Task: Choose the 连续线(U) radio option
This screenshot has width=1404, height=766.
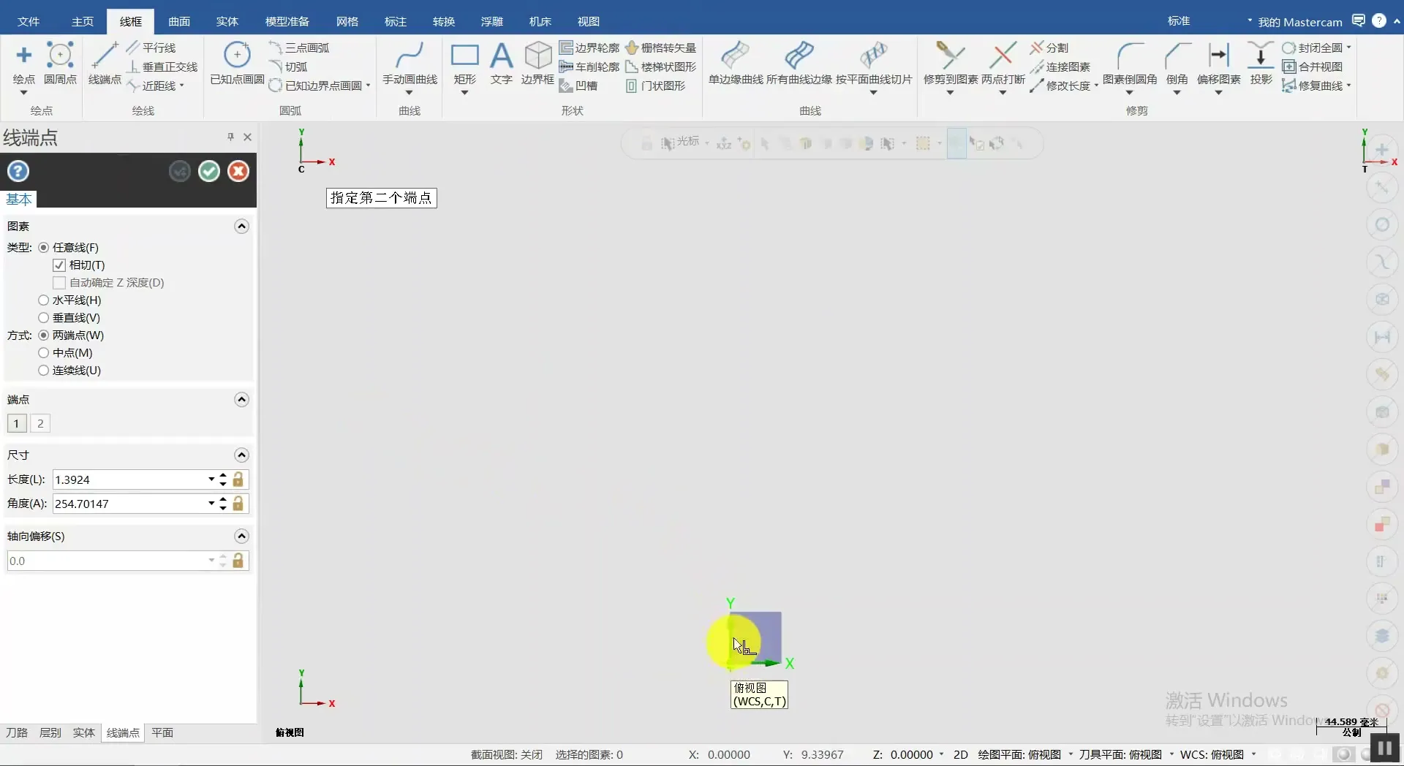Action: (x=44, y=371)
